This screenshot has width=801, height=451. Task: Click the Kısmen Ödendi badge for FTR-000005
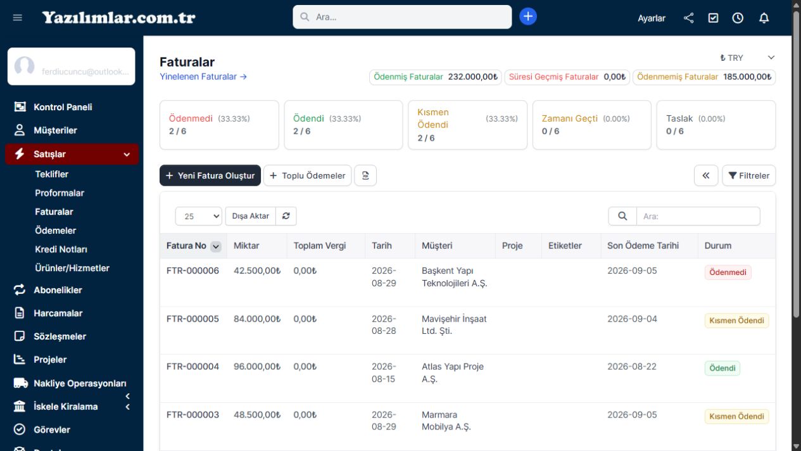[x=737, y=321]
